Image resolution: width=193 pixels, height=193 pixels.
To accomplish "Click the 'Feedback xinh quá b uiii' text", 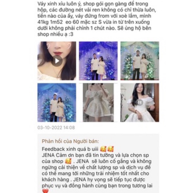I will pos(70,149).
